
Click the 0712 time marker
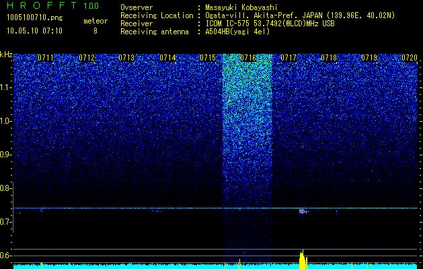coord(87,58)
